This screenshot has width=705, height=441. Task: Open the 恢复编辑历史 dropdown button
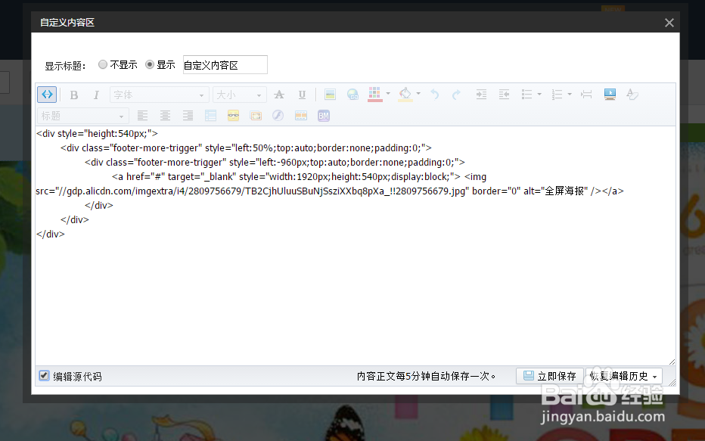coord(623,376)
